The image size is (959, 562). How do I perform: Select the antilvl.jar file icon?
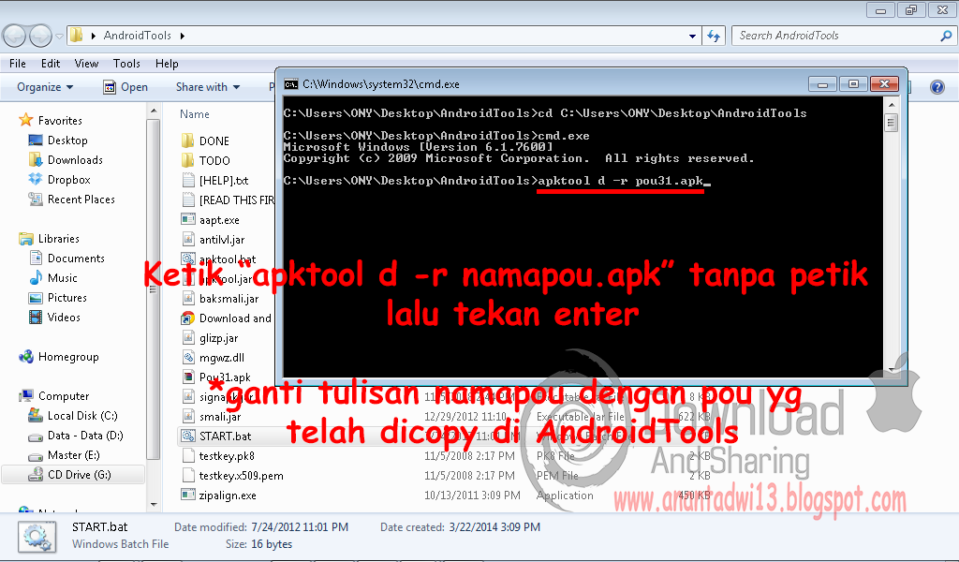pyautogui.click(x=188, y=239)
